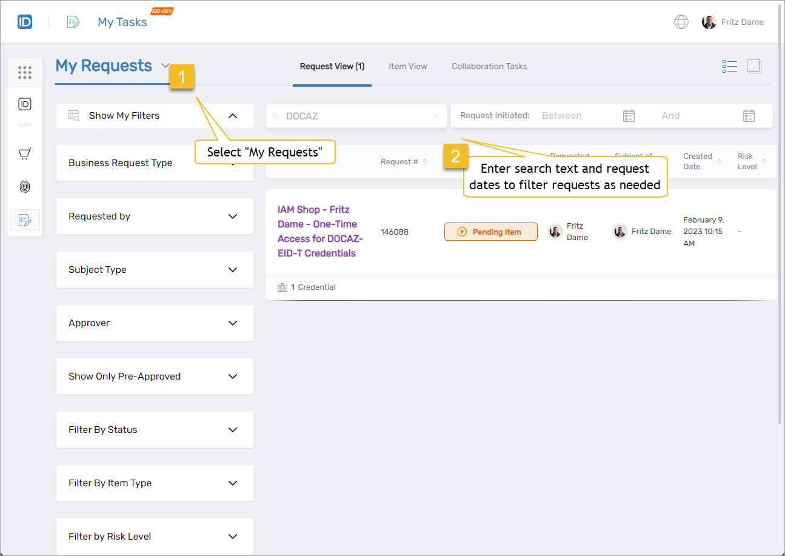Click the fingerprint sidebar icon
This screenshot has height=556, width=785.
(x=25, y=187)
